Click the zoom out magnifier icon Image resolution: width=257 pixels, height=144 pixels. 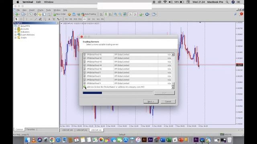(x=120, y=14)
